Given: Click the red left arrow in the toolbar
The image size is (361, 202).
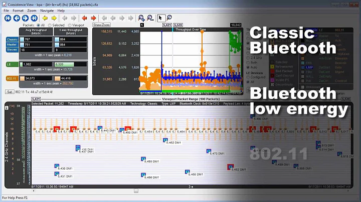Looking at the screenshot, I should (x=85, y=18).
